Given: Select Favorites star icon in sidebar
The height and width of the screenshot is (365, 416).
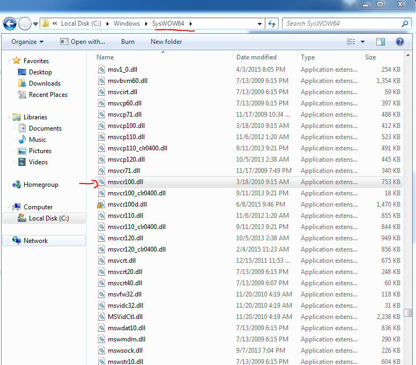Looking at the screenshot, I should [17, 60].
